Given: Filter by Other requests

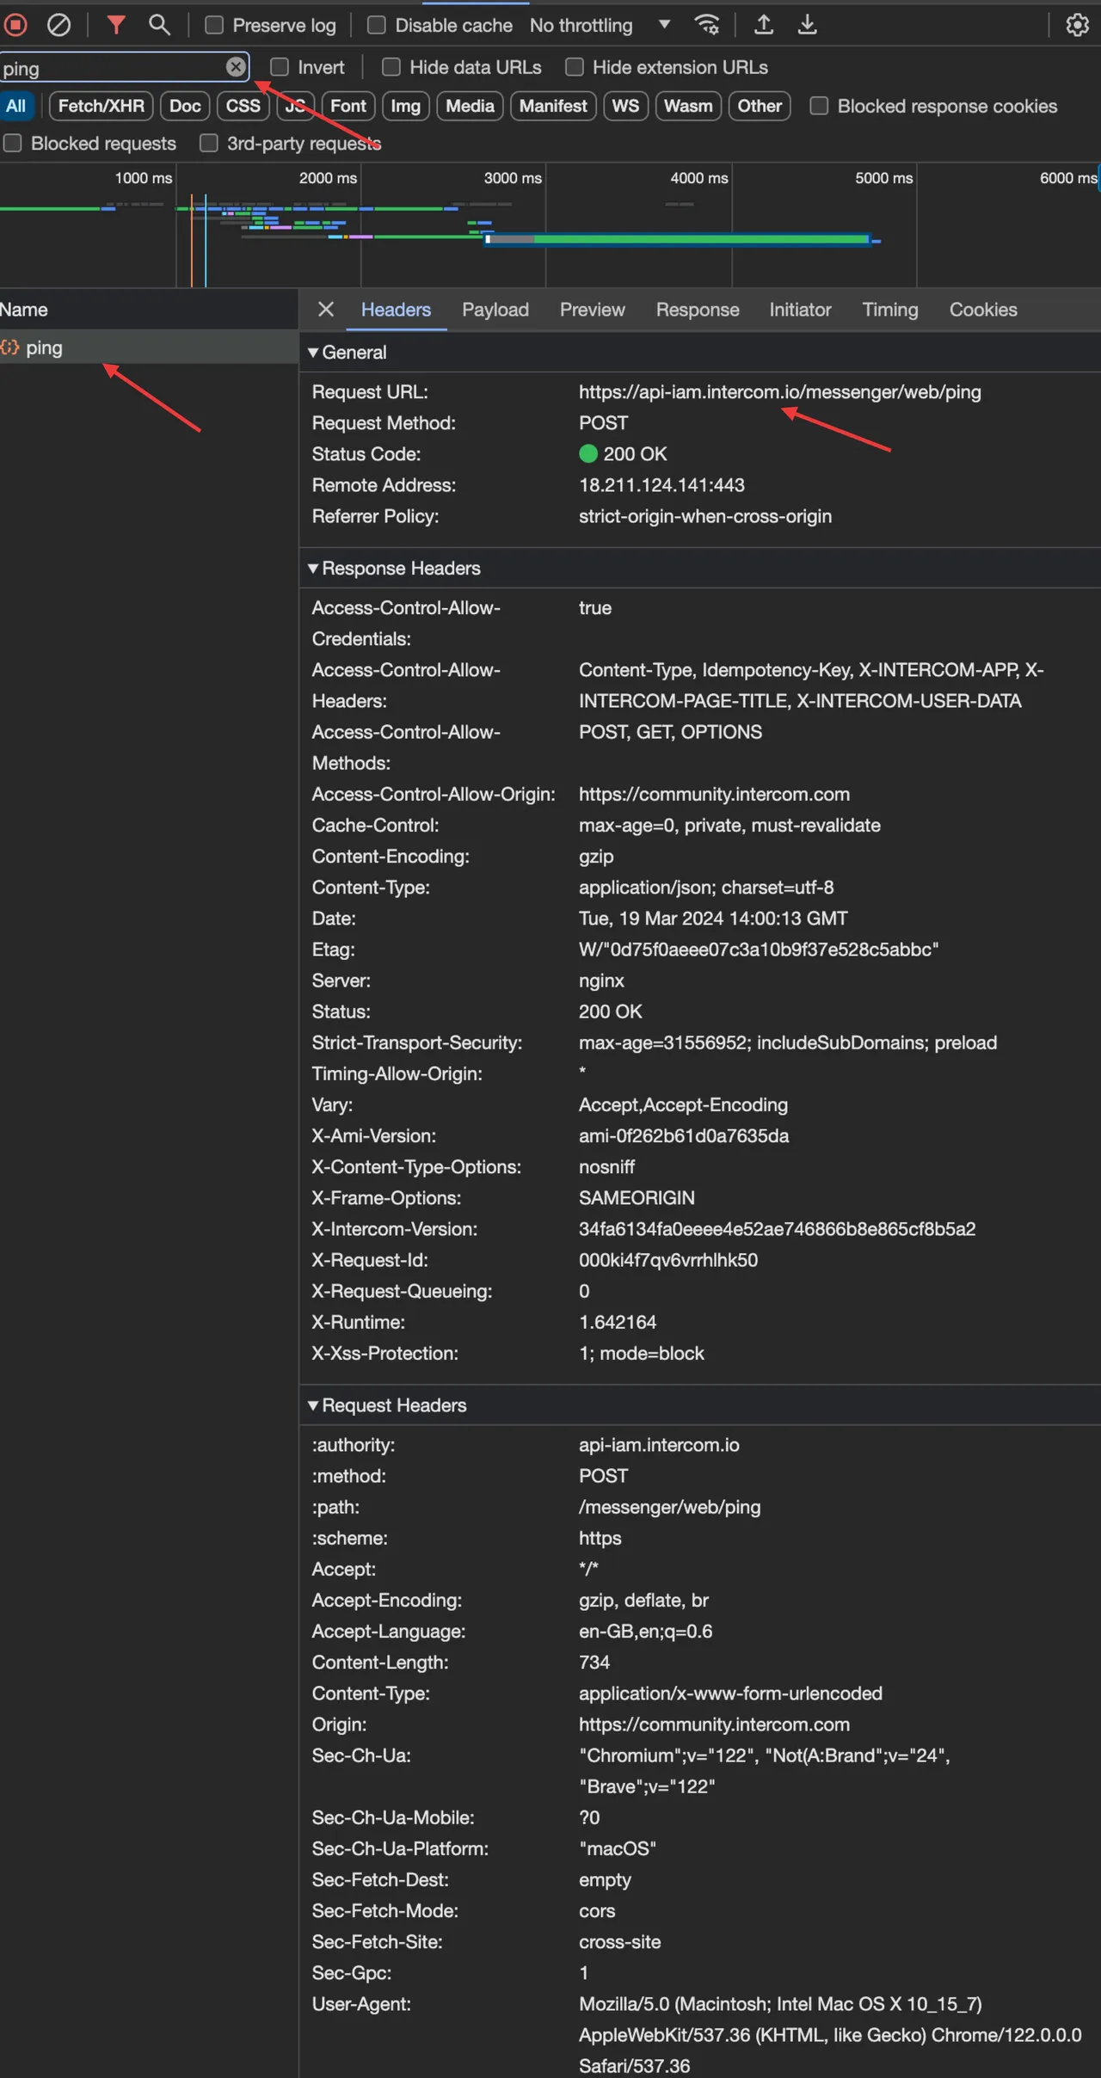Looking at the screenshot, I should pyautogui.click(x=760, y=106).
